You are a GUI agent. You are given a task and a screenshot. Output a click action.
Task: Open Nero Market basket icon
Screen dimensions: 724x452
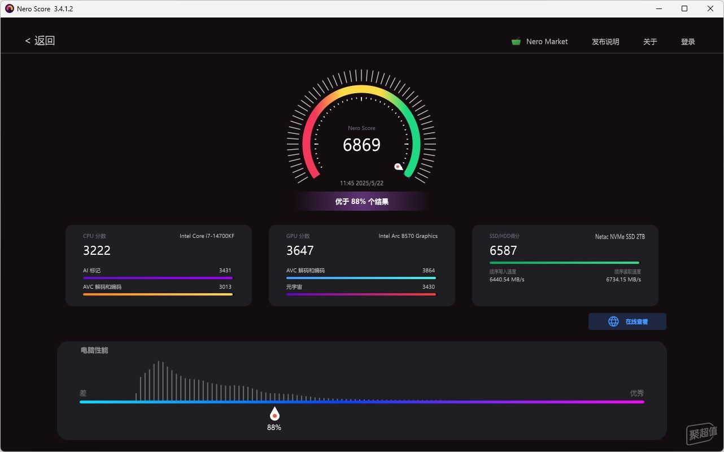click(516, 41)
